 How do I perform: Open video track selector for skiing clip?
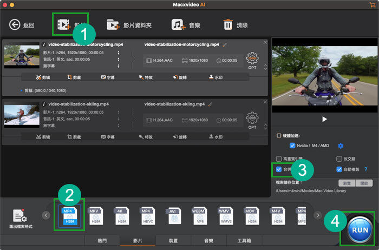click(x=119, y=113)
